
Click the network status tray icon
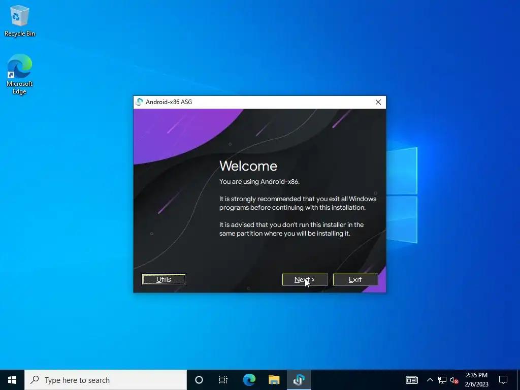click(442, 380)
